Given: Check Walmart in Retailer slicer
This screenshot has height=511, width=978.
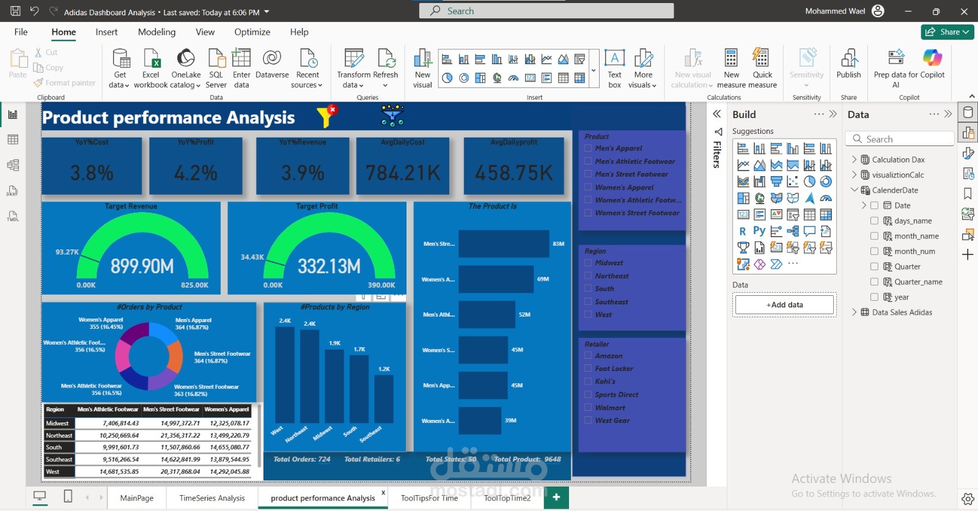Looking at the screenshot, I should coord(588,408).
